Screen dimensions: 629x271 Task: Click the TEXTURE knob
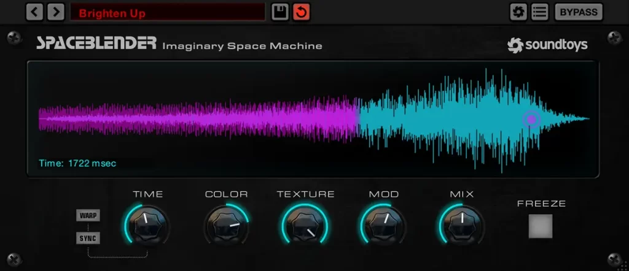(x=305, y=223)
